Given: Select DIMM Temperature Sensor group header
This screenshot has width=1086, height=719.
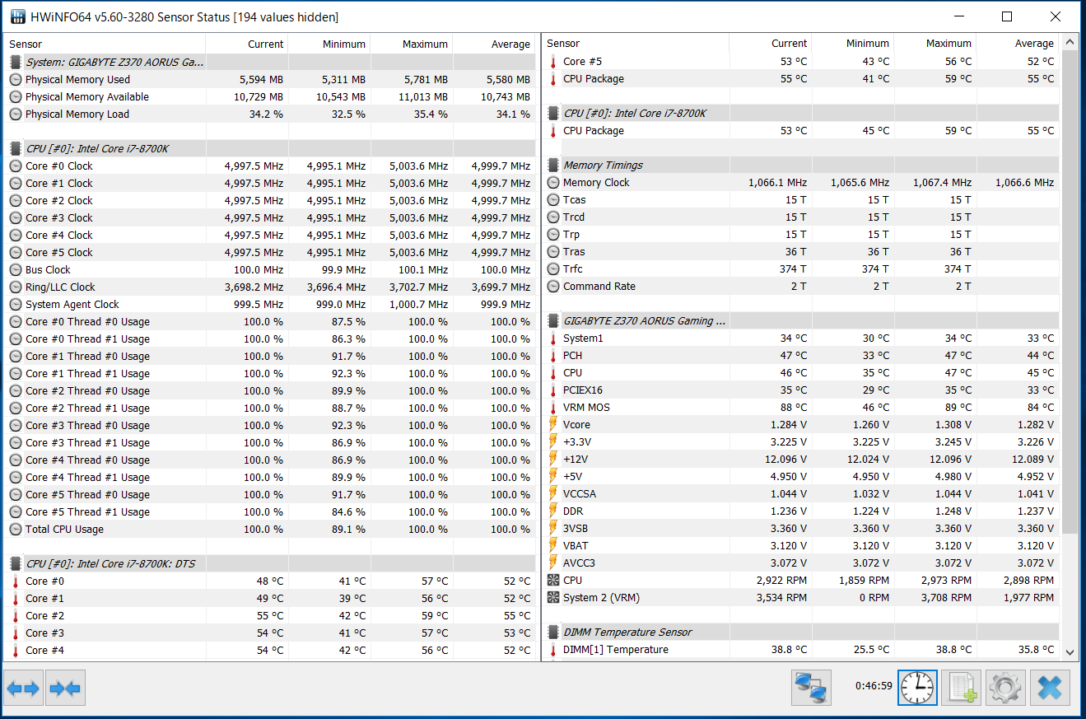Looking at the screenshot, I should point(800,632).
